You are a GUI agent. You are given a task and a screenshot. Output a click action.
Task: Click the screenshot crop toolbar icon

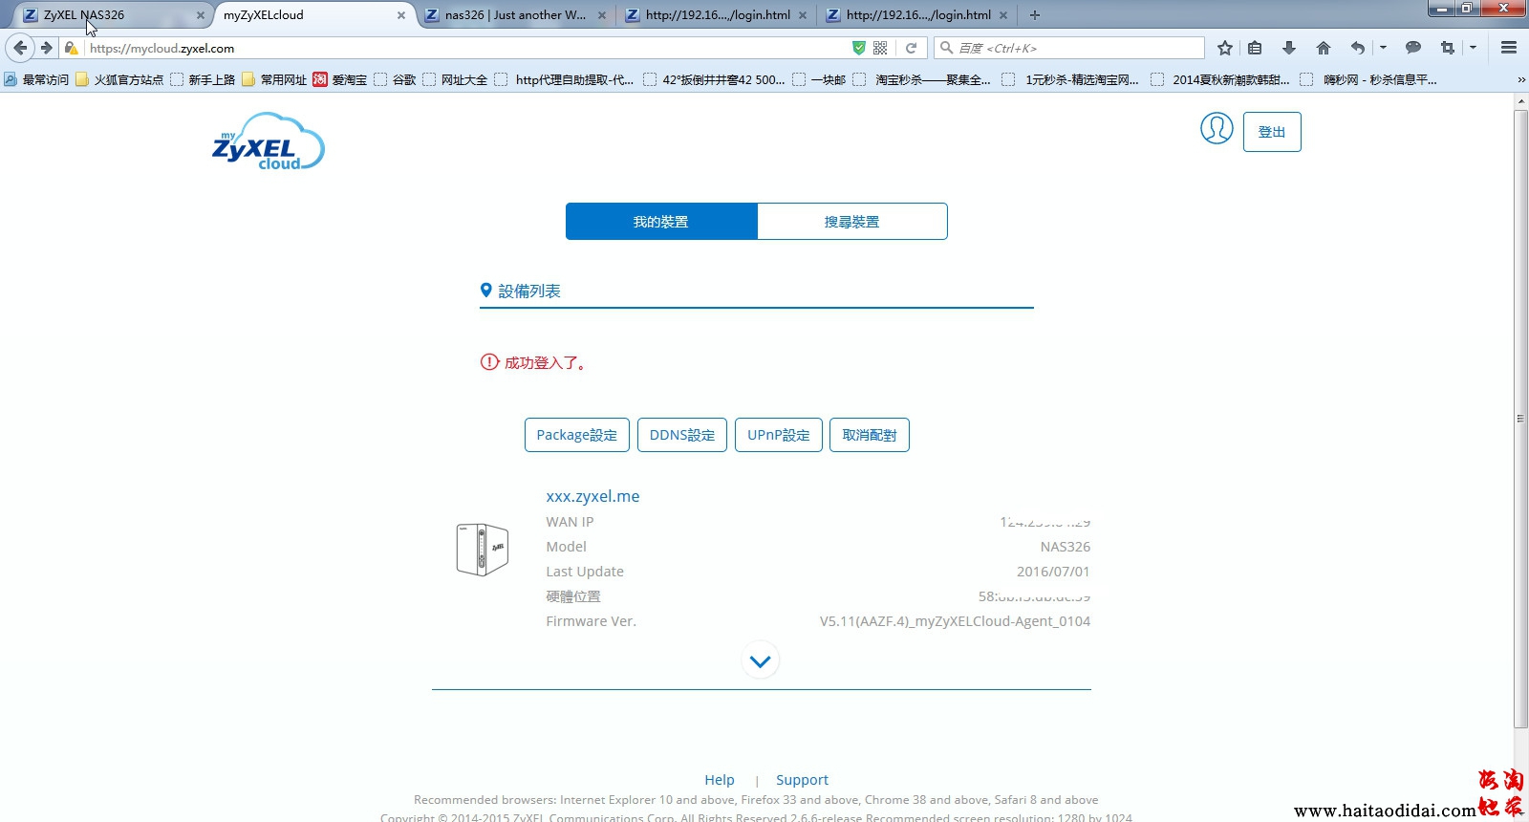click(x=1447, y=48)
